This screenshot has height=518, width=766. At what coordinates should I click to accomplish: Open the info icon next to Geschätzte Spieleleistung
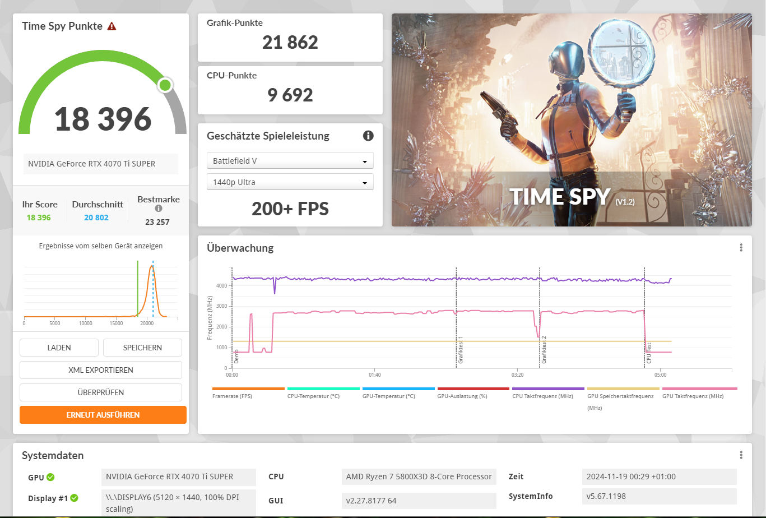[x=368, y=136]
